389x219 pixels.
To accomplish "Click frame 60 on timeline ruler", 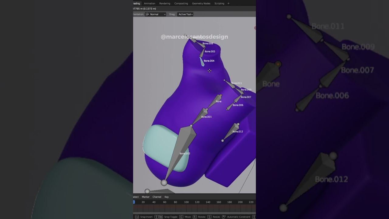I will [165, 202].
